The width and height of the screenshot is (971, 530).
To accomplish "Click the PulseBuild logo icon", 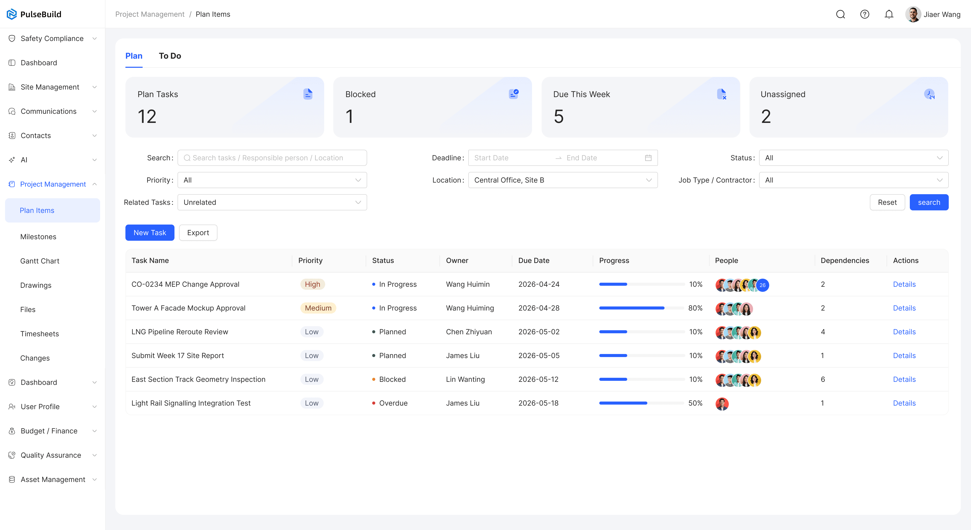I will [x=12, y=14].
